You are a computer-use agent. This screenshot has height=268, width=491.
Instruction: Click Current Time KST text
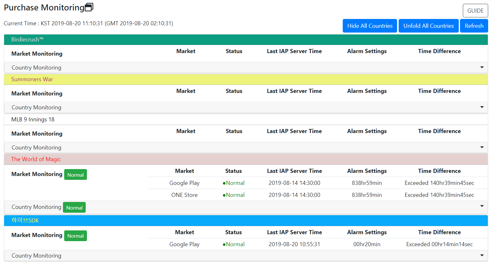[x=88, y=23]
